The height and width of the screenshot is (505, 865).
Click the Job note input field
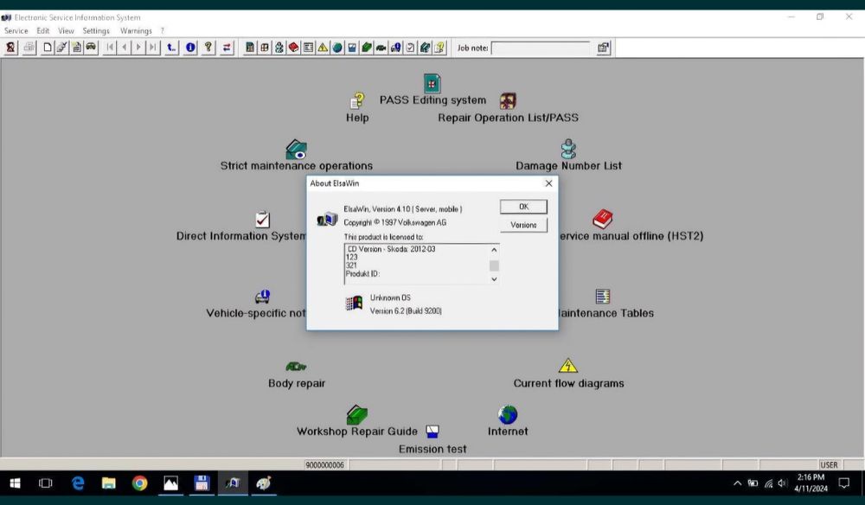tap(540, 48)
